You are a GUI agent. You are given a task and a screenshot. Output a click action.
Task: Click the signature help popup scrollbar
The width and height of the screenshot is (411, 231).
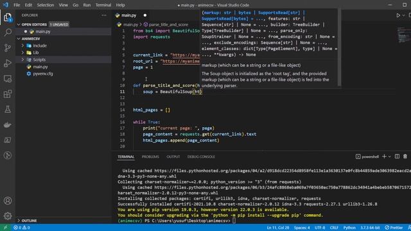click(339, 47)
